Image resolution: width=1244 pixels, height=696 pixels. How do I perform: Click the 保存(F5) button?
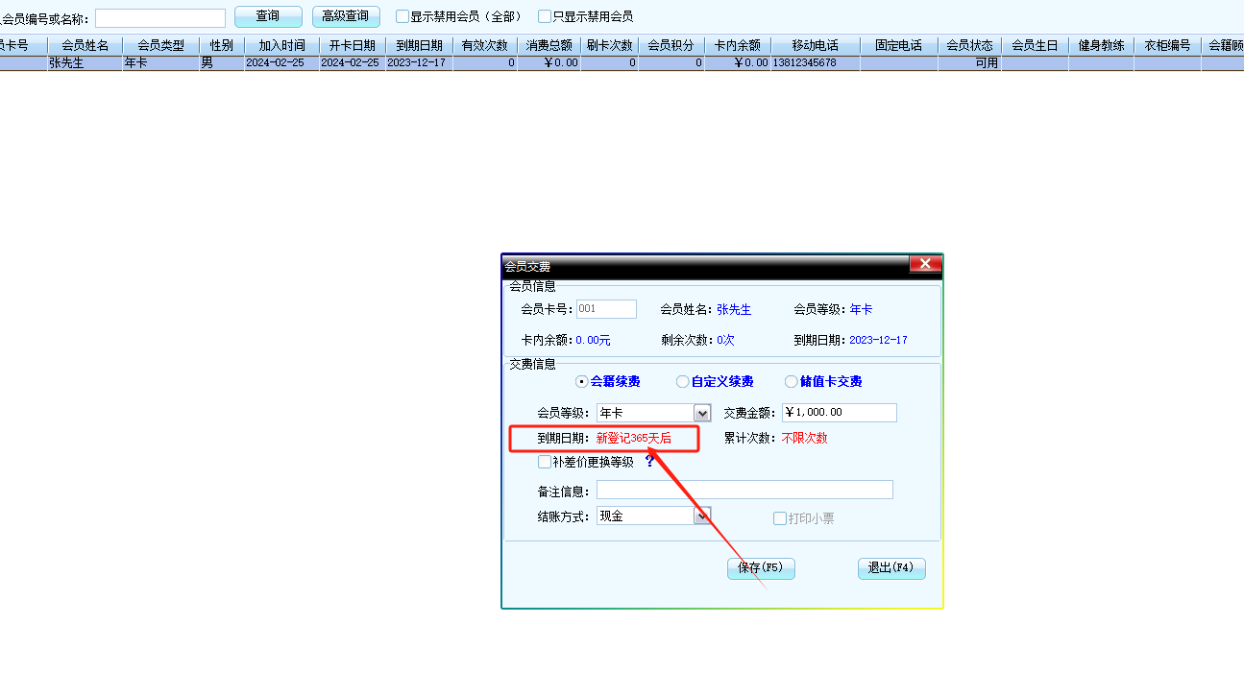(x=761, y=568)
